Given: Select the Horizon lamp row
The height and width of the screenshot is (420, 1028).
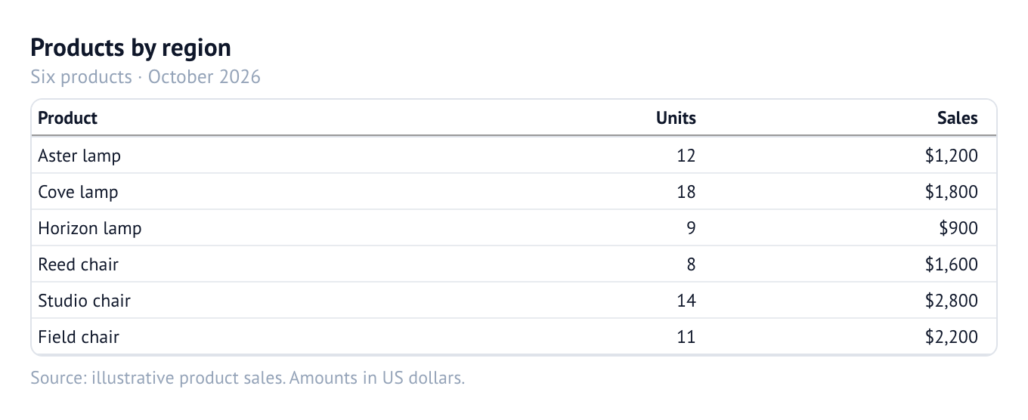Looking at the screenshot, I should click(514, 228).
